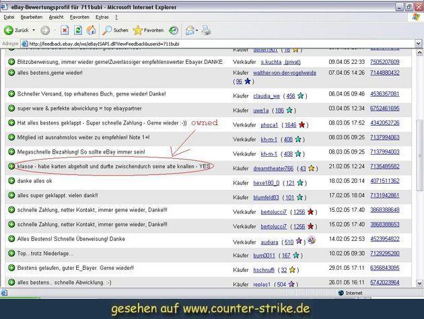This screenshot has width=424, height=319.
Task: Open item number 4071511362
Action: 384,181
